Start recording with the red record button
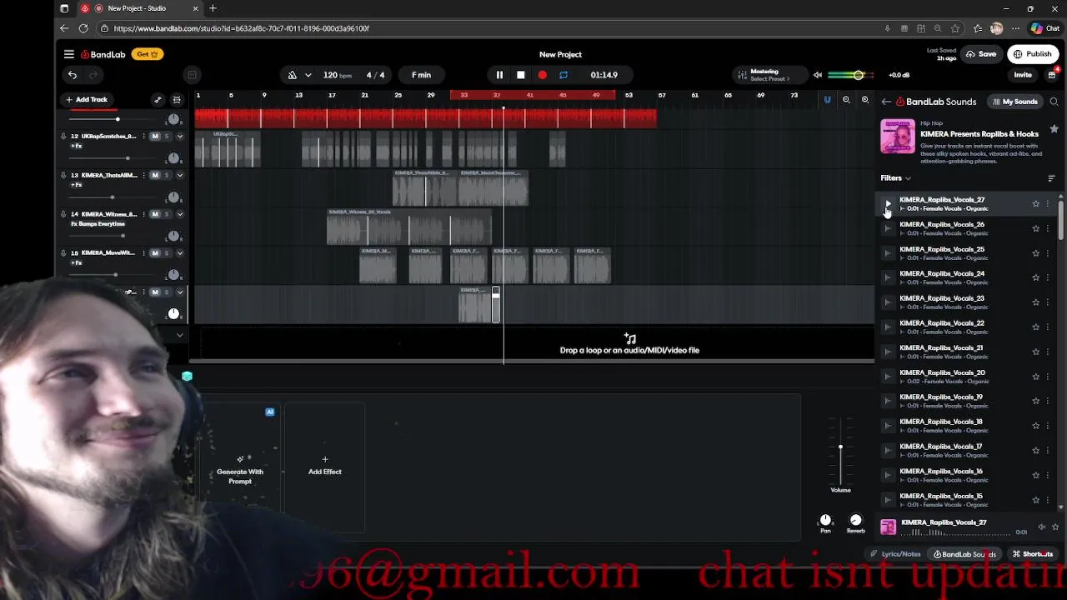Image resolution: width=1067 pixels, height=600 pixels. [x=543, y=75]
